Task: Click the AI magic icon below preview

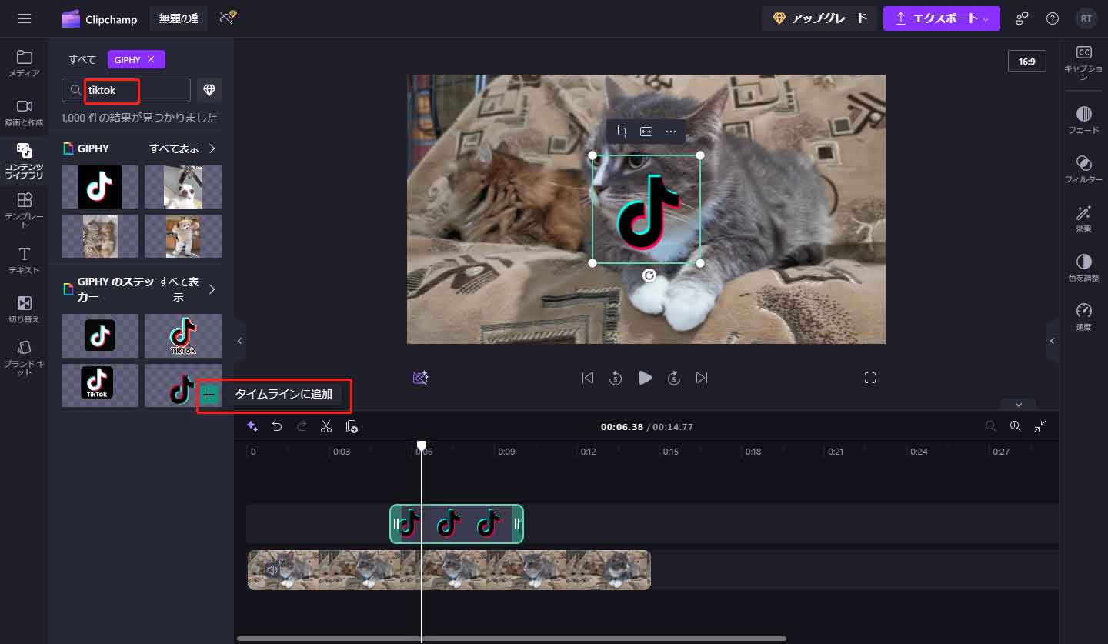Action: tap(420, 378)
